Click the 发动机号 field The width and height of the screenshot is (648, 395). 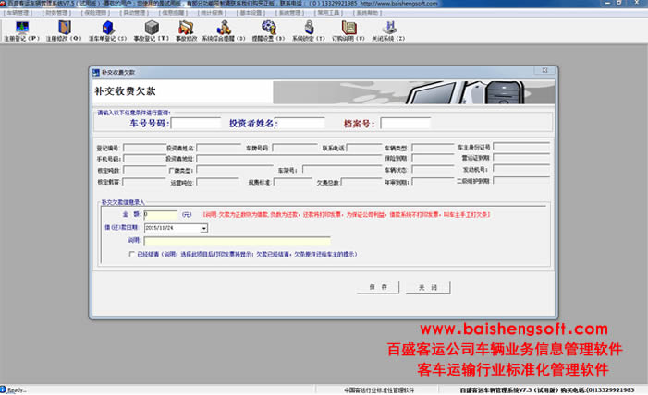click(x=521, y=169)
